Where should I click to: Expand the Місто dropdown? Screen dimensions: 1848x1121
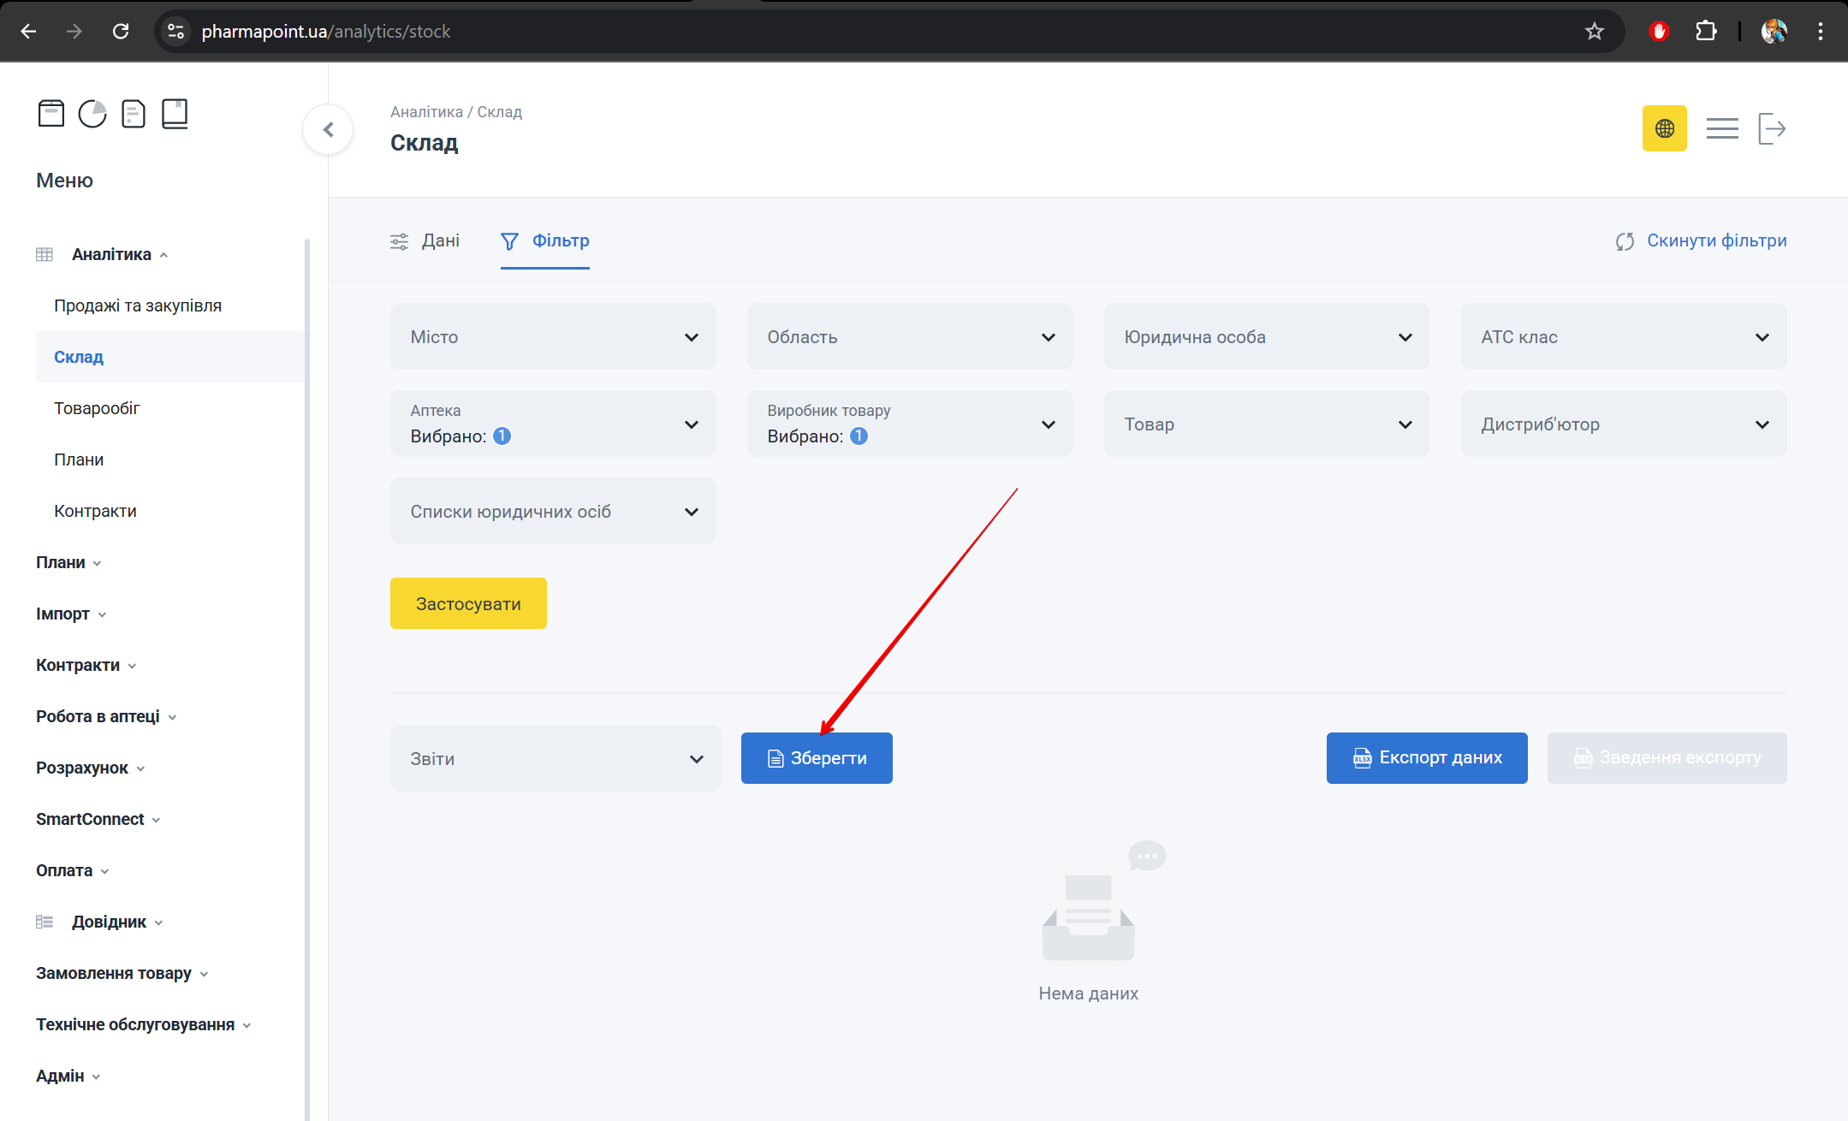click(x=553, y=336)
